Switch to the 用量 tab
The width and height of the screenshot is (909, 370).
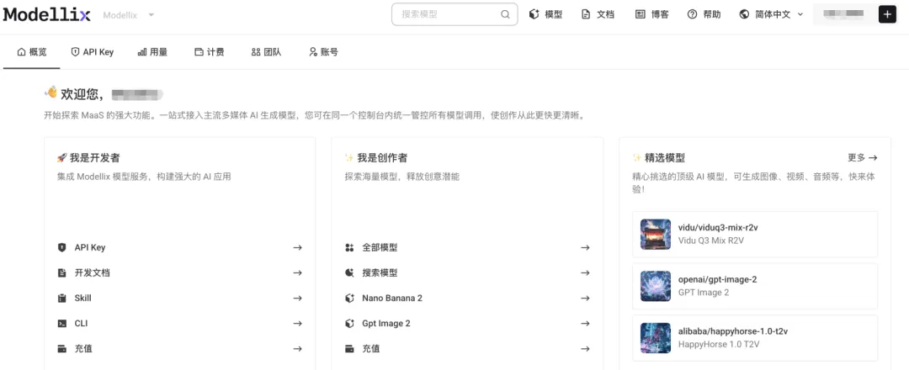click(x=152, y=52)
